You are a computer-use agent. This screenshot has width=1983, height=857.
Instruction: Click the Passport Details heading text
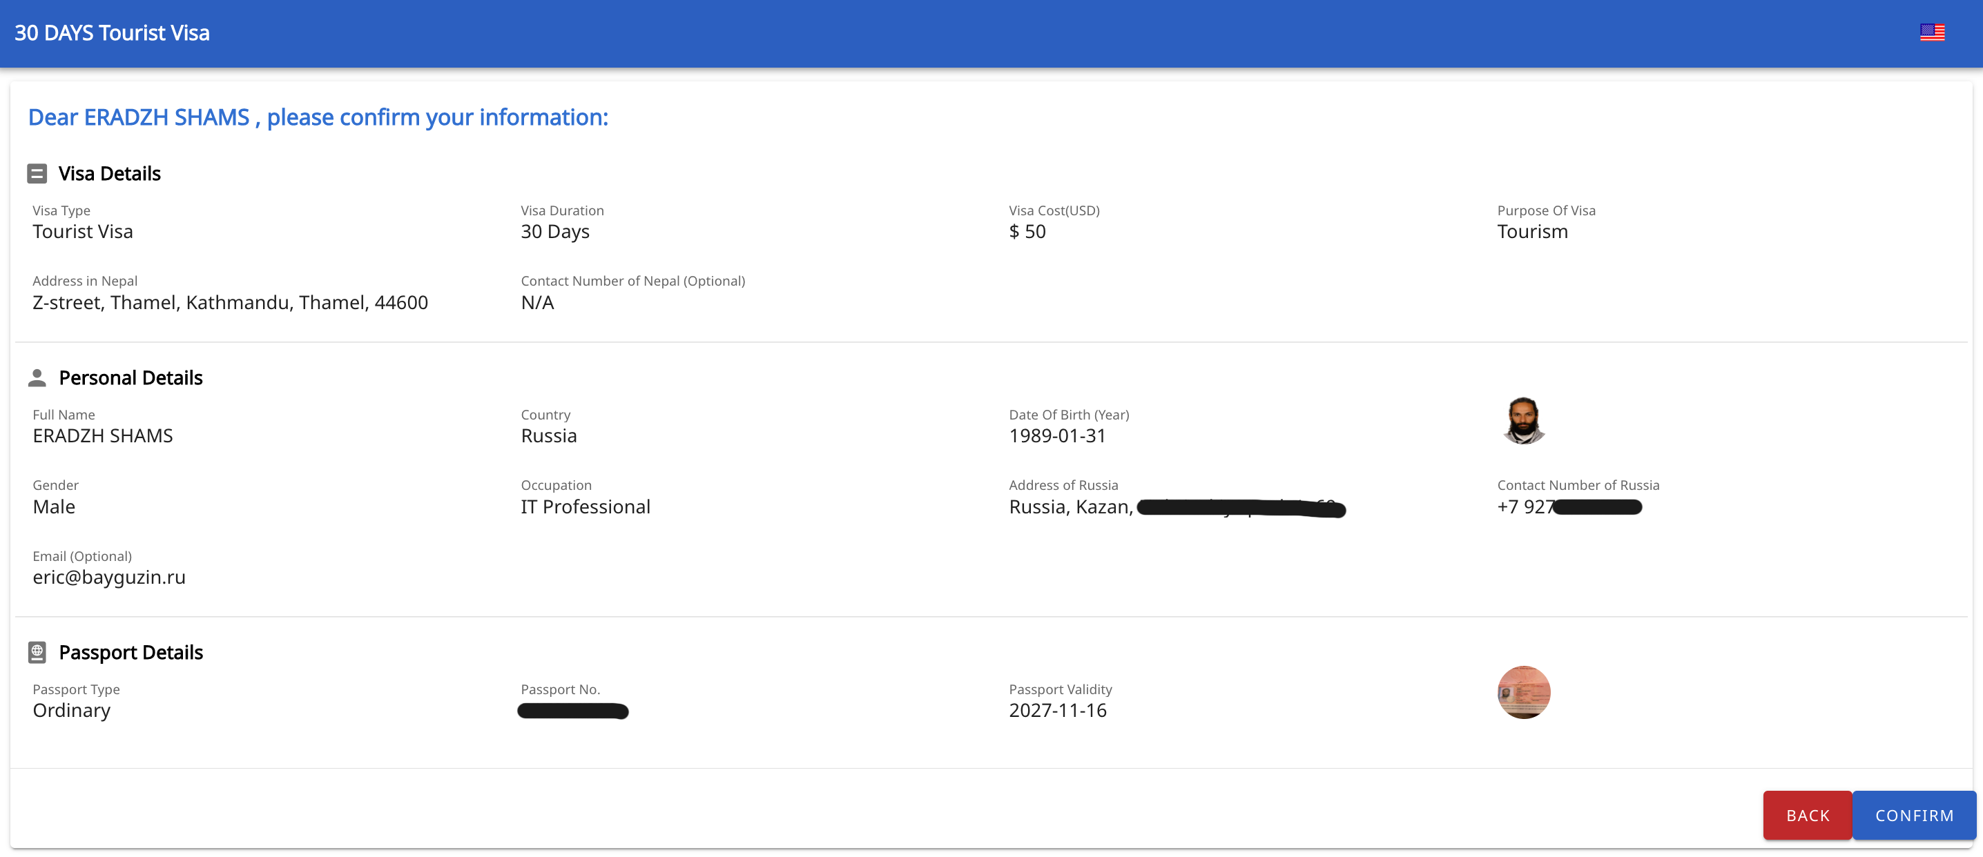coord(131,652)
